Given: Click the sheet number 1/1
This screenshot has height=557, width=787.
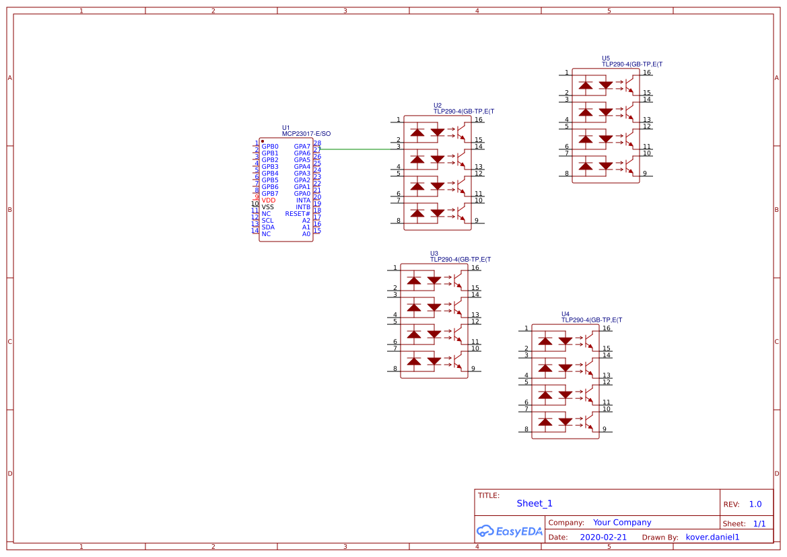Looking at the screenshot, I should click(759, 523).
